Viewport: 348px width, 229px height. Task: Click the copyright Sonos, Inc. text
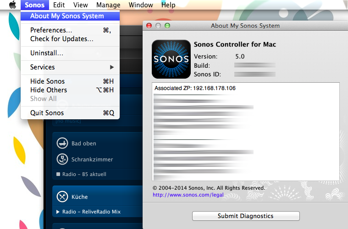tap(209, 188)
